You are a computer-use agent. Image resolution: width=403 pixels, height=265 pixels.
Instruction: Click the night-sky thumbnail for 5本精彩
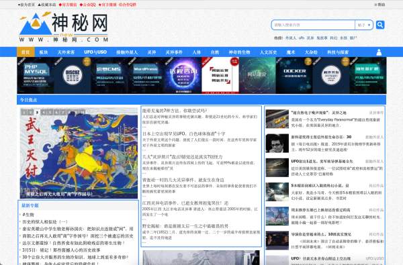coord(277,192)
